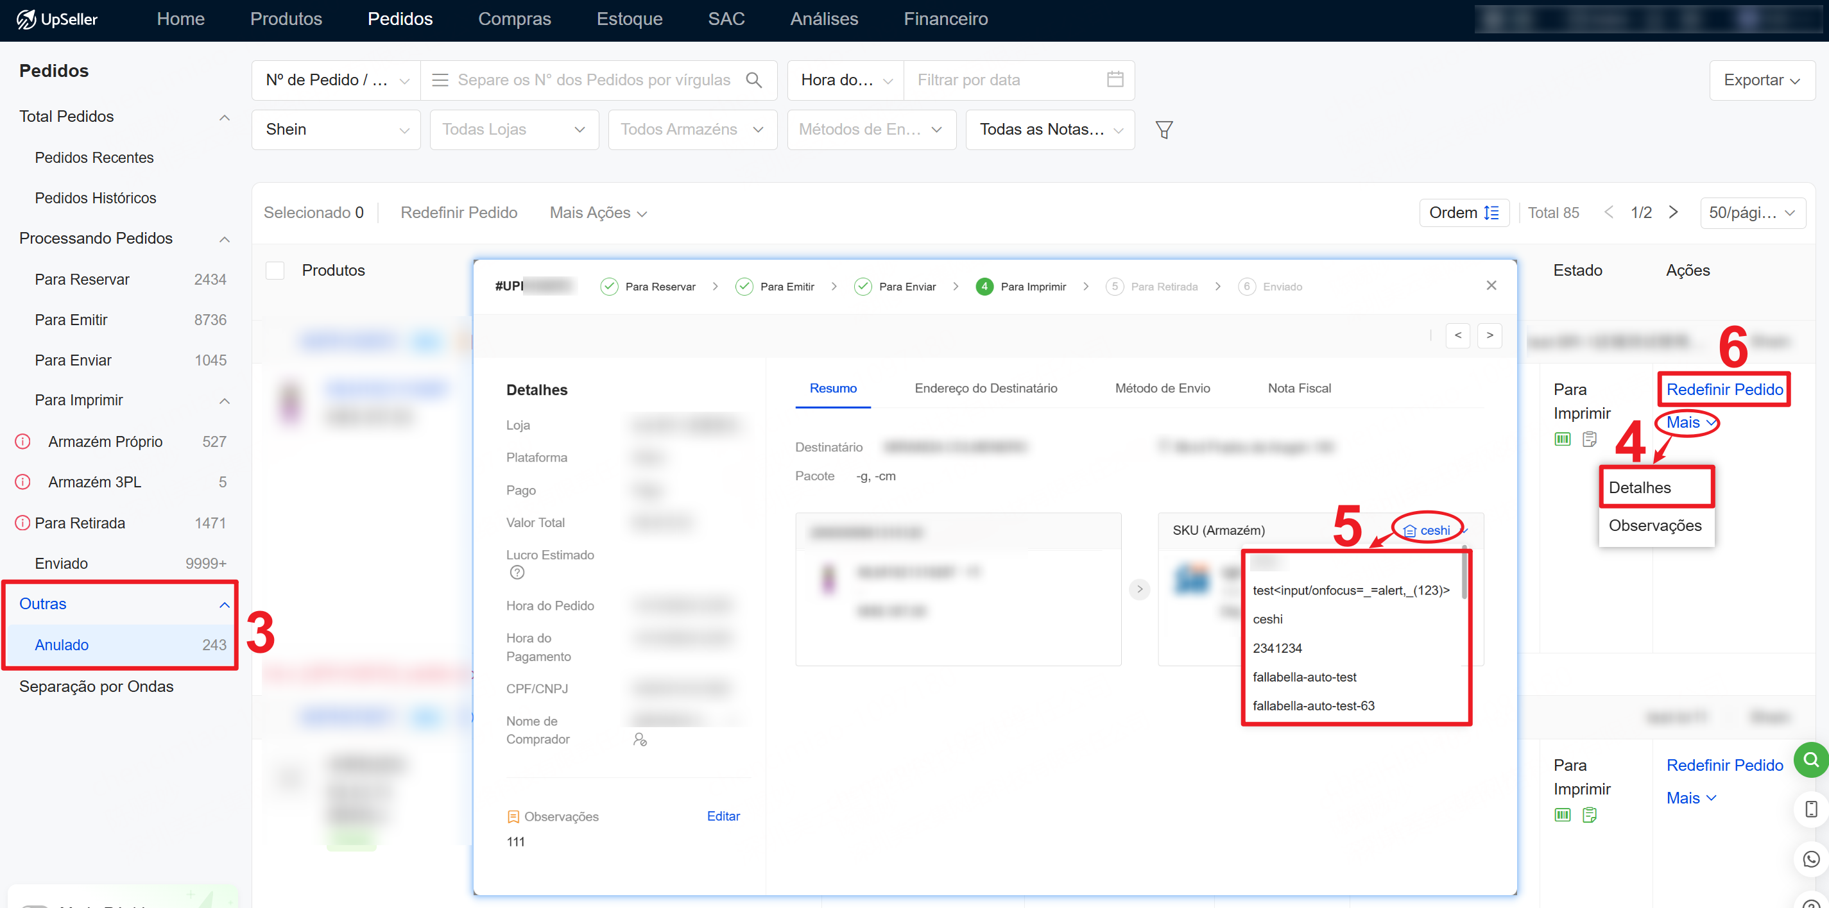Click the next order arrow in the detail dialog
This screenshot has width=1829, height=908.
click(1490, 335)
